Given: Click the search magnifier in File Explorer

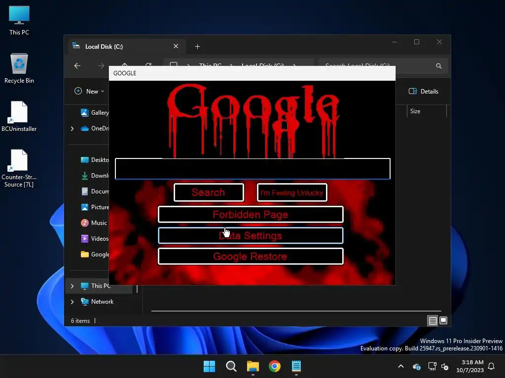Looking at the screenshot, I should (438, 66).
